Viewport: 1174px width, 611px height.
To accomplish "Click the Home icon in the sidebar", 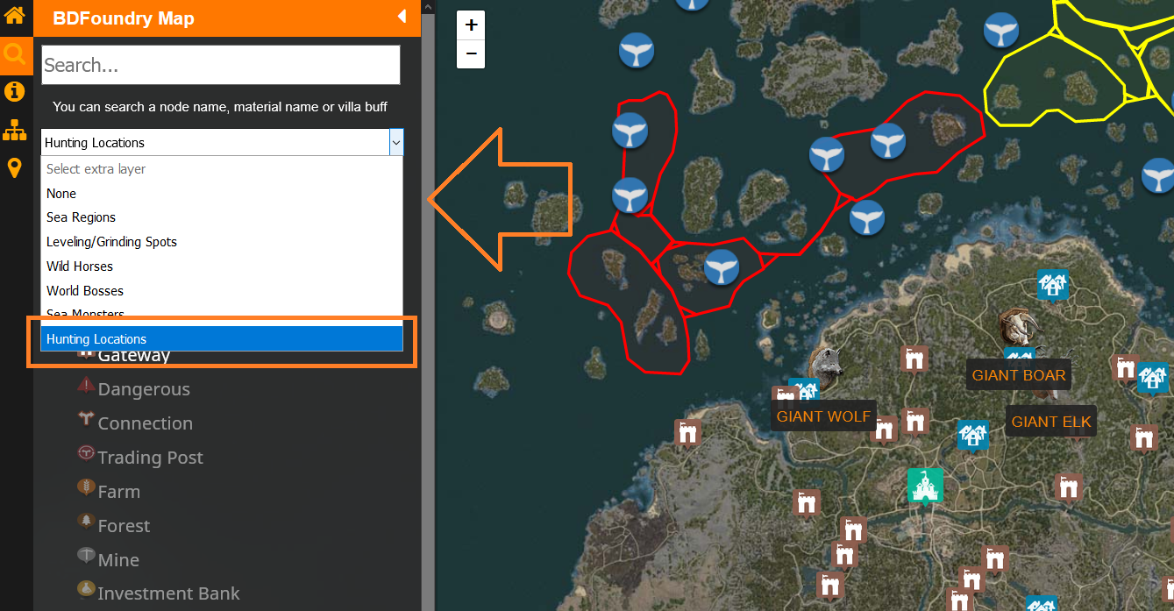I will coord(14,16).
